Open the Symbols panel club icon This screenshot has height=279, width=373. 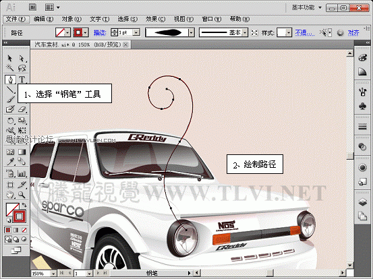point(362,106)
